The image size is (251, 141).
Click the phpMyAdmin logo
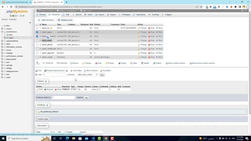coord(17,11)
